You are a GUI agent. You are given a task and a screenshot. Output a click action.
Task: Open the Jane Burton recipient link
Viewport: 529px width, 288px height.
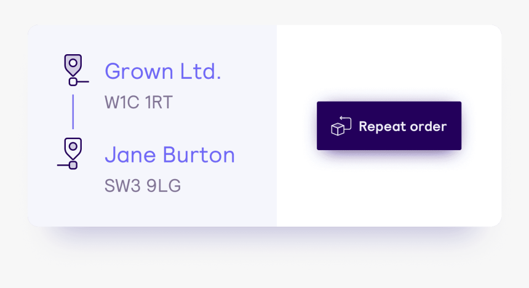pos(170,154)
